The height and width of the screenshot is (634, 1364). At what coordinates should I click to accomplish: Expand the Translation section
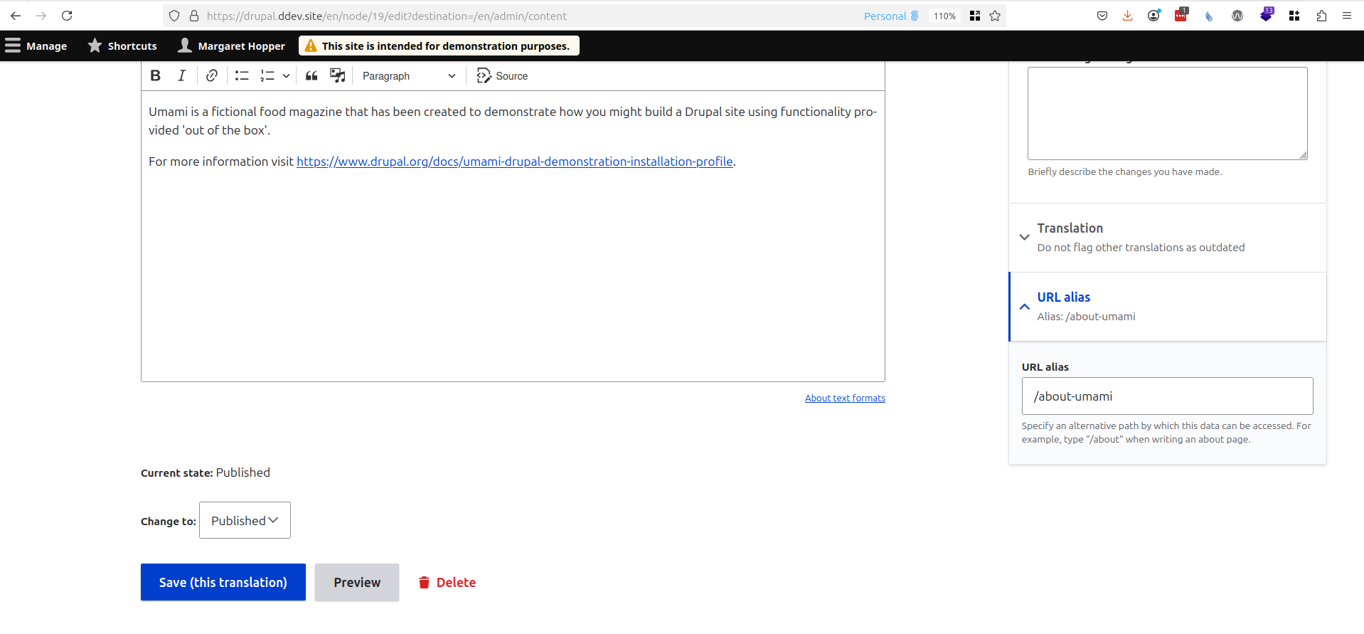click(1070, 228)
